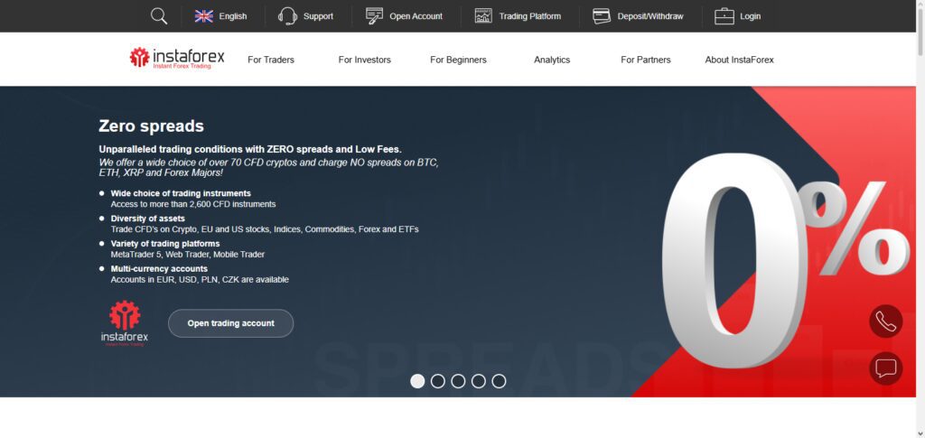Viewport: 925px width, 438px height.
Task: Click the Trading Platform chart icon
Action: pyautogui.click(x=483, y=16)
